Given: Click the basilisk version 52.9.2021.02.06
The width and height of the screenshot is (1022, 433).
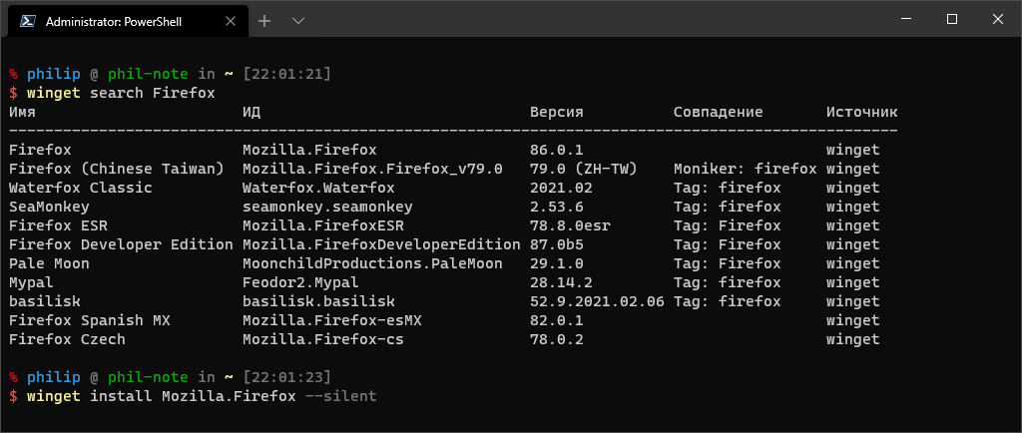Looking at the screenshot, I should pos(597,301).
